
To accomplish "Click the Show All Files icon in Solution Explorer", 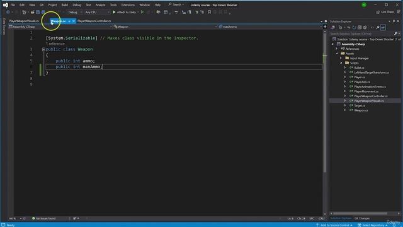I will pyautogui.click(x=365, y=28).
